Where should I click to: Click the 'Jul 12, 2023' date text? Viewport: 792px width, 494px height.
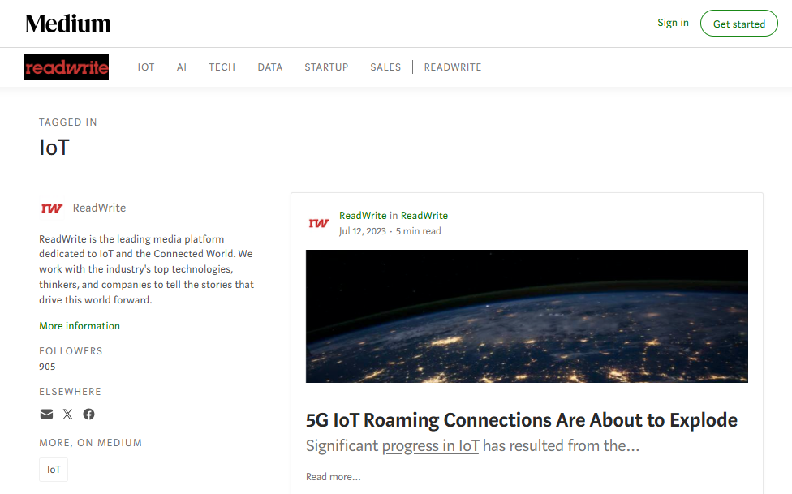click(x=363, y=231)
